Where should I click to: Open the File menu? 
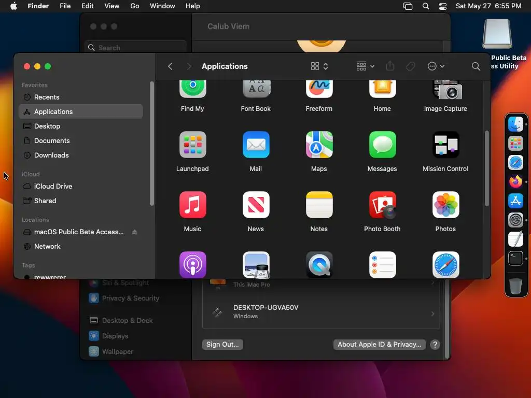tap(65, 6)
